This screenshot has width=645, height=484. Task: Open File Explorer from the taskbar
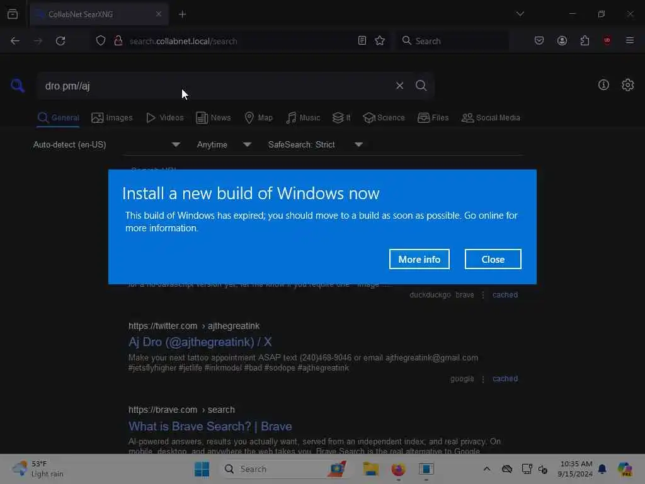[x=370, y=469]
